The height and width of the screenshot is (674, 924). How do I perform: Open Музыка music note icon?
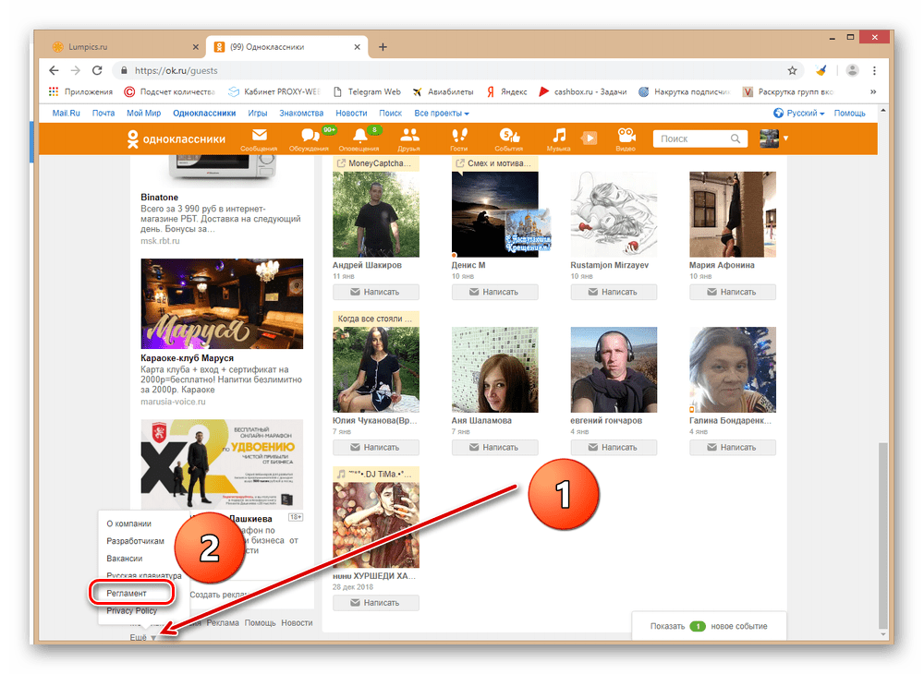pyautogui.click(x=559, y=135)
